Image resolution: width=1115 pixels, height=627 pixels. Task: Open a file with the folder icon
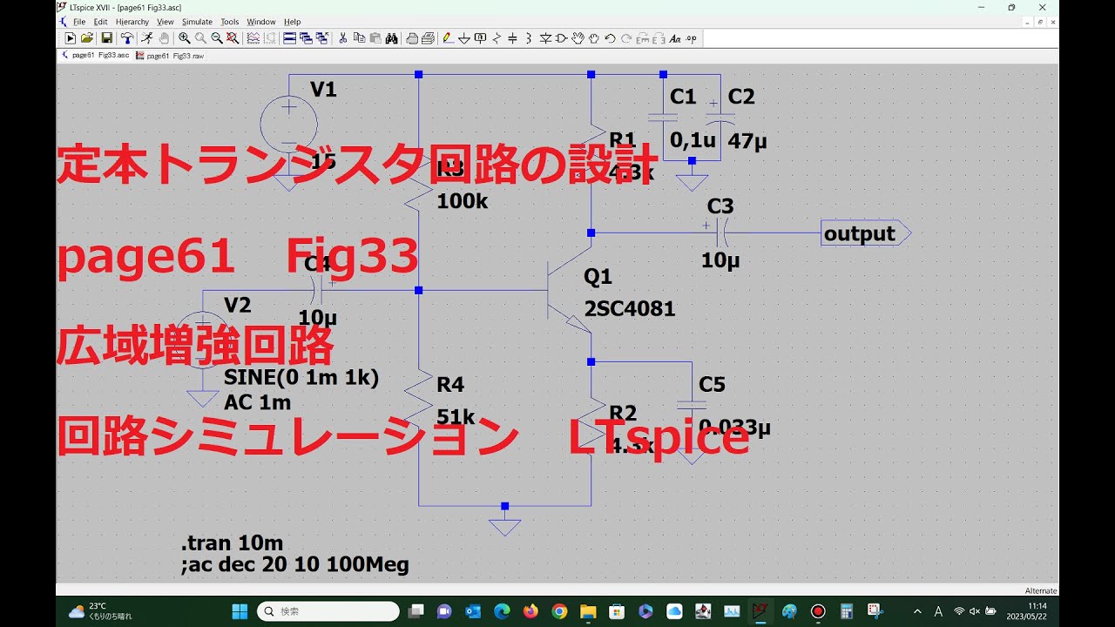click(87, 38)
